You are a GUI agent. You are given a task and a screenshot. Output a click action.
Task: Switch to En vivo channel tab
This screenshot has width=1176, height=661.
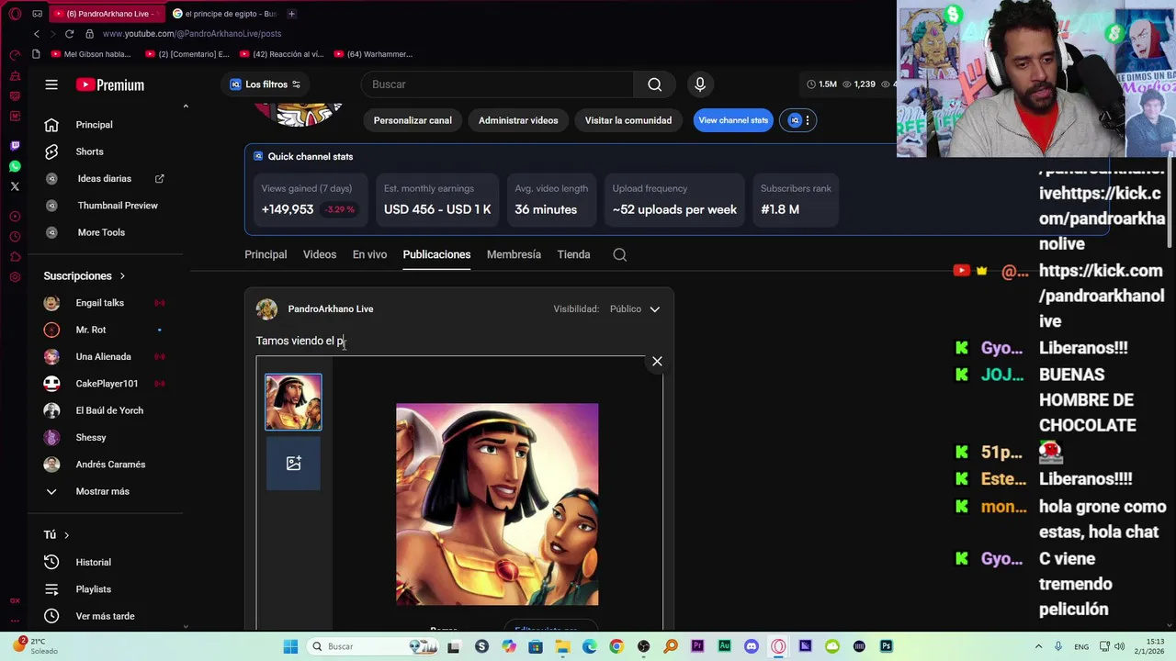pyautogui.click(x=369, y=254)
